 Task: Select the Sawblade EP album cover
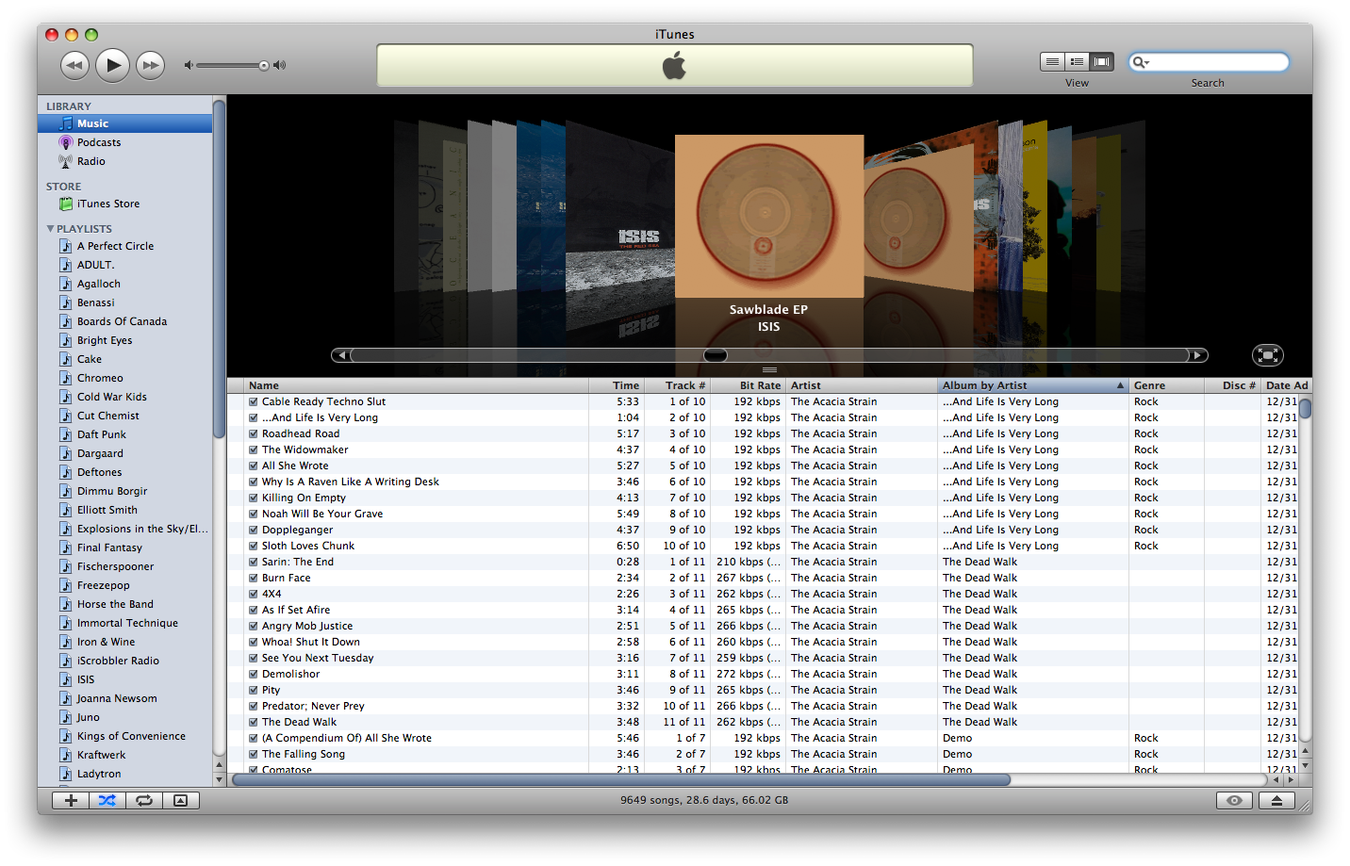(x=769, y=216)
